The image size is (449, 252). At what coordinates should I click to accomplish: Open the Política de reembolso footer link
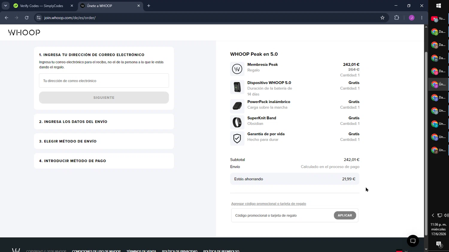[x=221, y=251]
